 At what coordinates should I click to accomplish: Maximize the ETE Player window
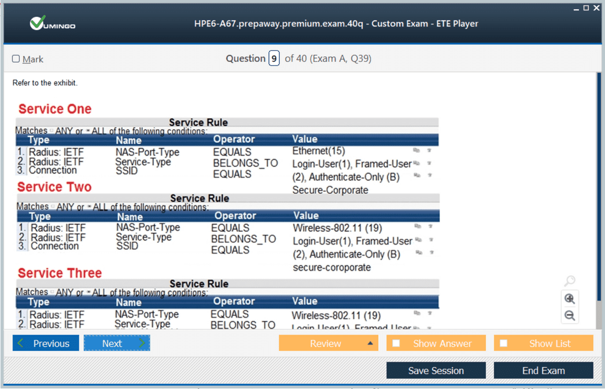click(586, 8)
